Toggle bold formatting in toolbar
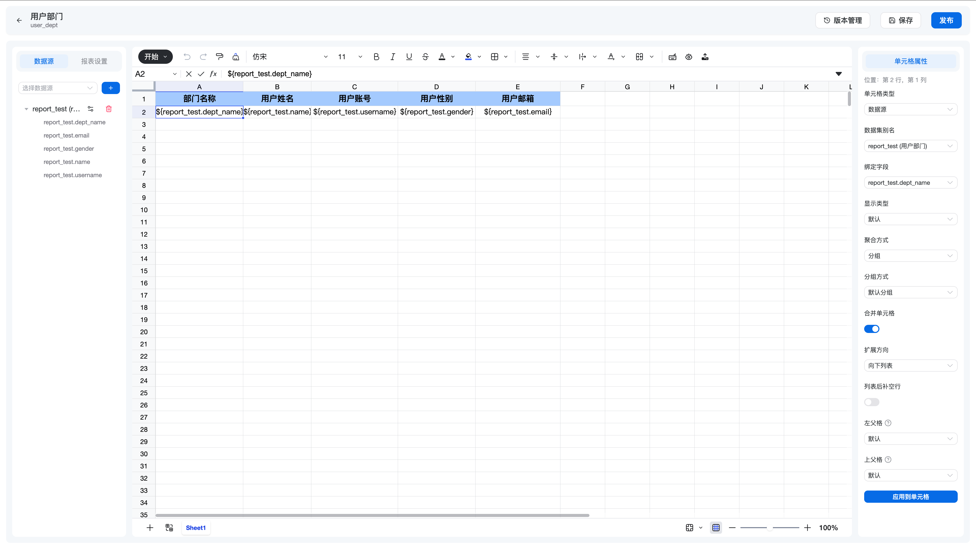 (376, 57)
